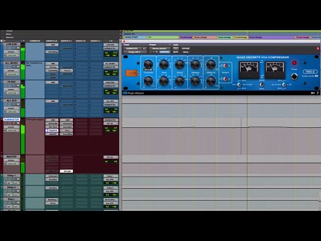Adjust the upper Attack knob on the compressor
This screenshot has height=241, width=321.
[180, 64]
